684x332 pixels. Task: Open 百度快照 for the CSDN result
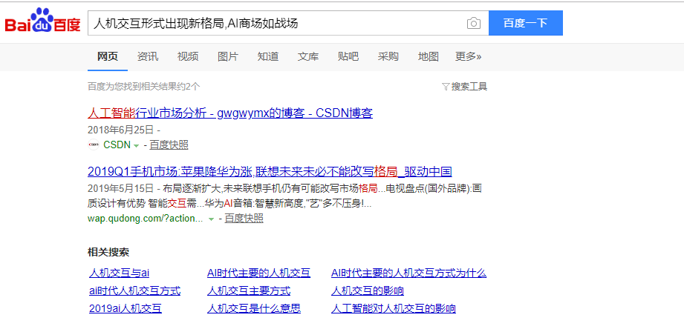coord(169,145)
